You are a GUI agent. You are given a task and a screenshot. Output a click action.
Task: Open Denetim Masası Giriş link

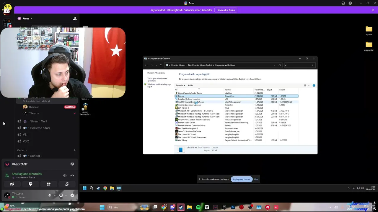point(156,73)
